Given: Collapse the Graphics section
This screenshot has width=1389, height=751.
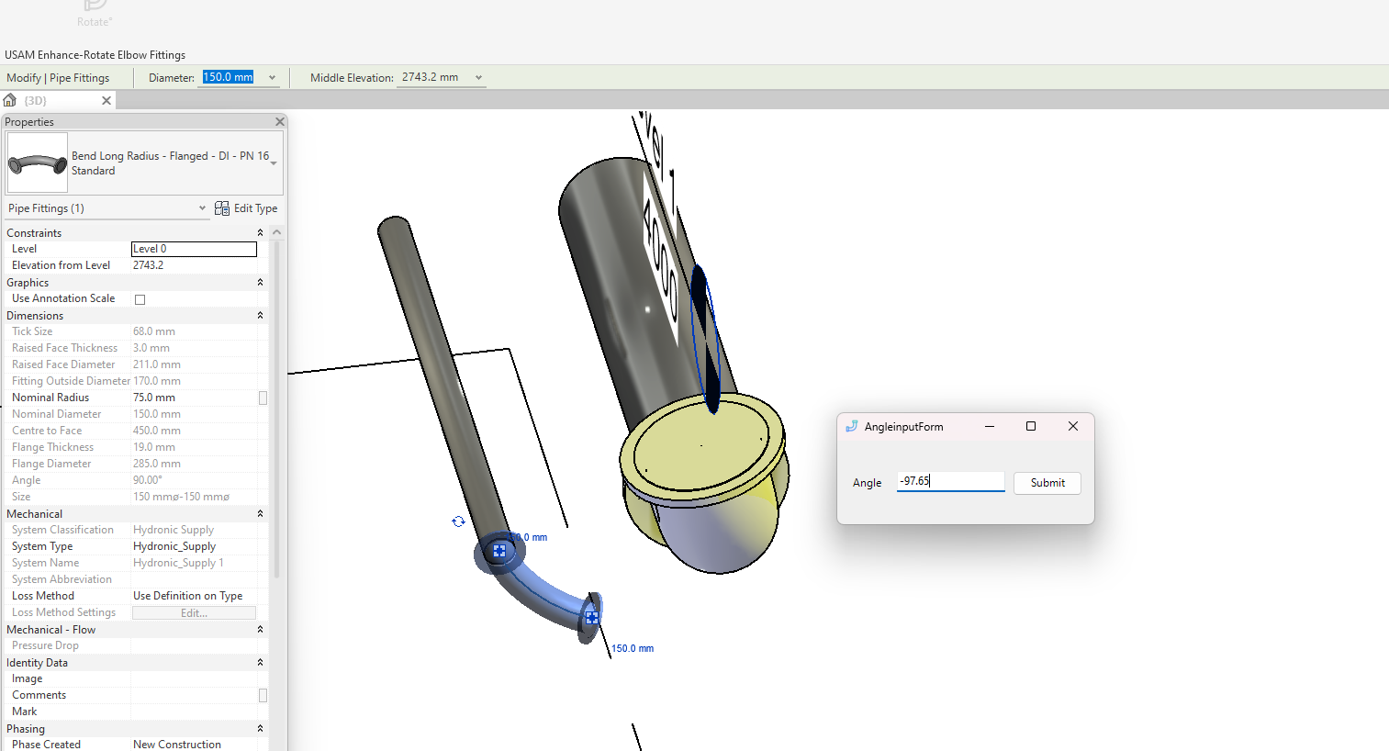Looking at the screenshot, I should click(260, 283).
